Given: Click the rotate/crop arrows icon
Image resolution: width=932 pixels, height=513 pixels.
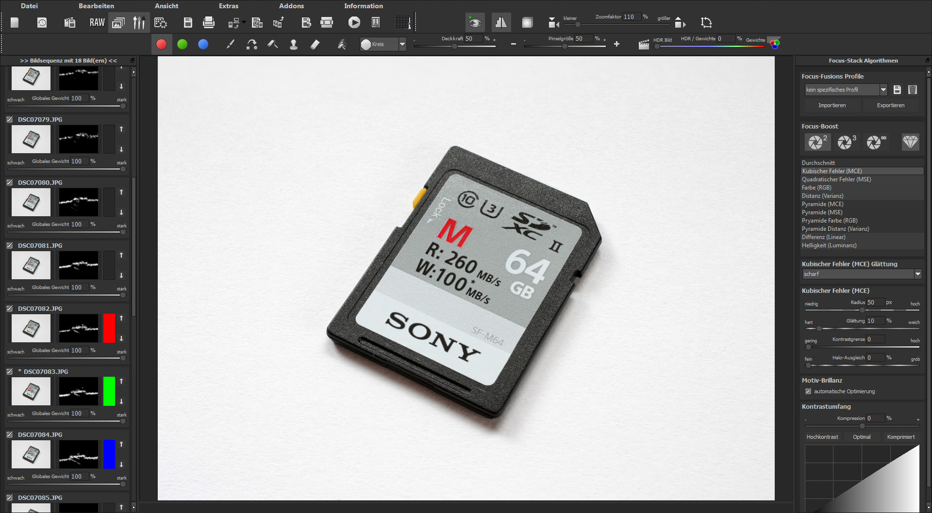Looking at the screenshot, I should pos(706,22).
